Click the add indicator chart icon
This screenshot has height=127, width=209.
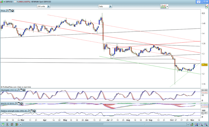[163, 6]
